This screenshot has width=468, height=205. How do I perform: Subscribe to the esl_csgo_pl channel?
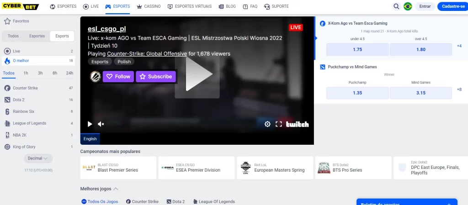(156, 77)
